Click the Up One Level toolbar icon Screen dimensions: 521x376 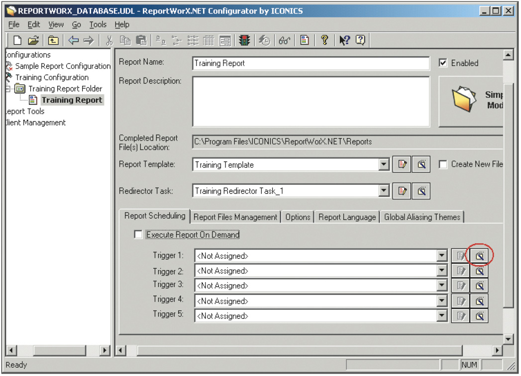(53, 40)
